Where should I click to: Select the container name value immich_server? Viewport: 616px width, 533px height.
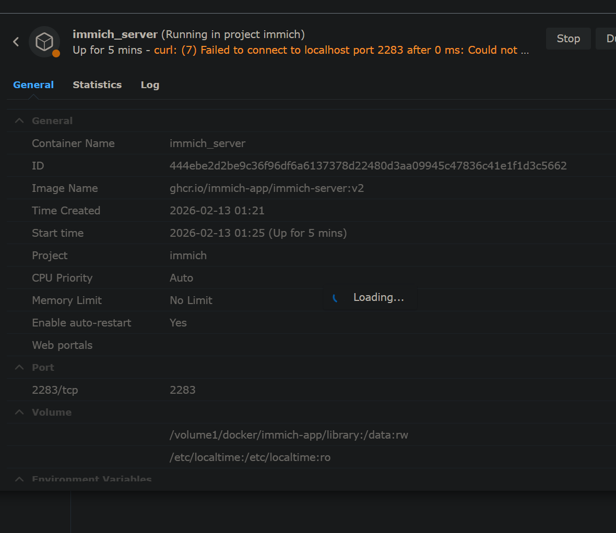(x=207, y=143)
